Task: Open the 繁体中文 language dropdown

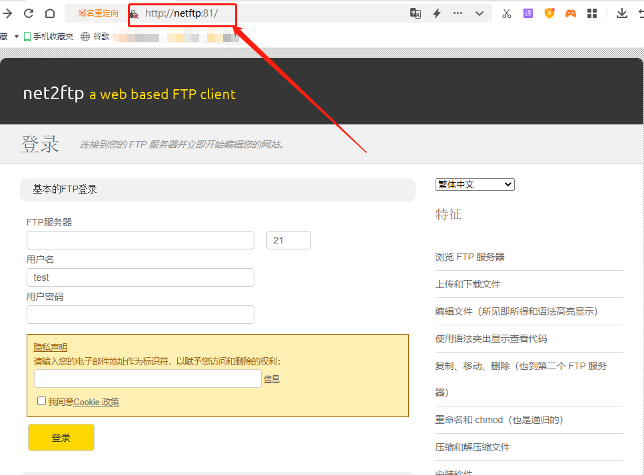Action: 475,184
